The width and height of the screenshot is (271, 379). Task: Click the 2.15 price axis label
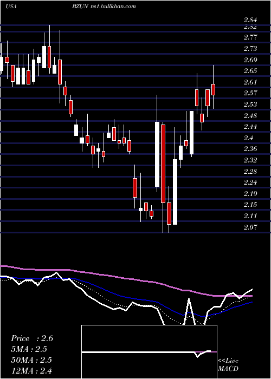[250, 205]
